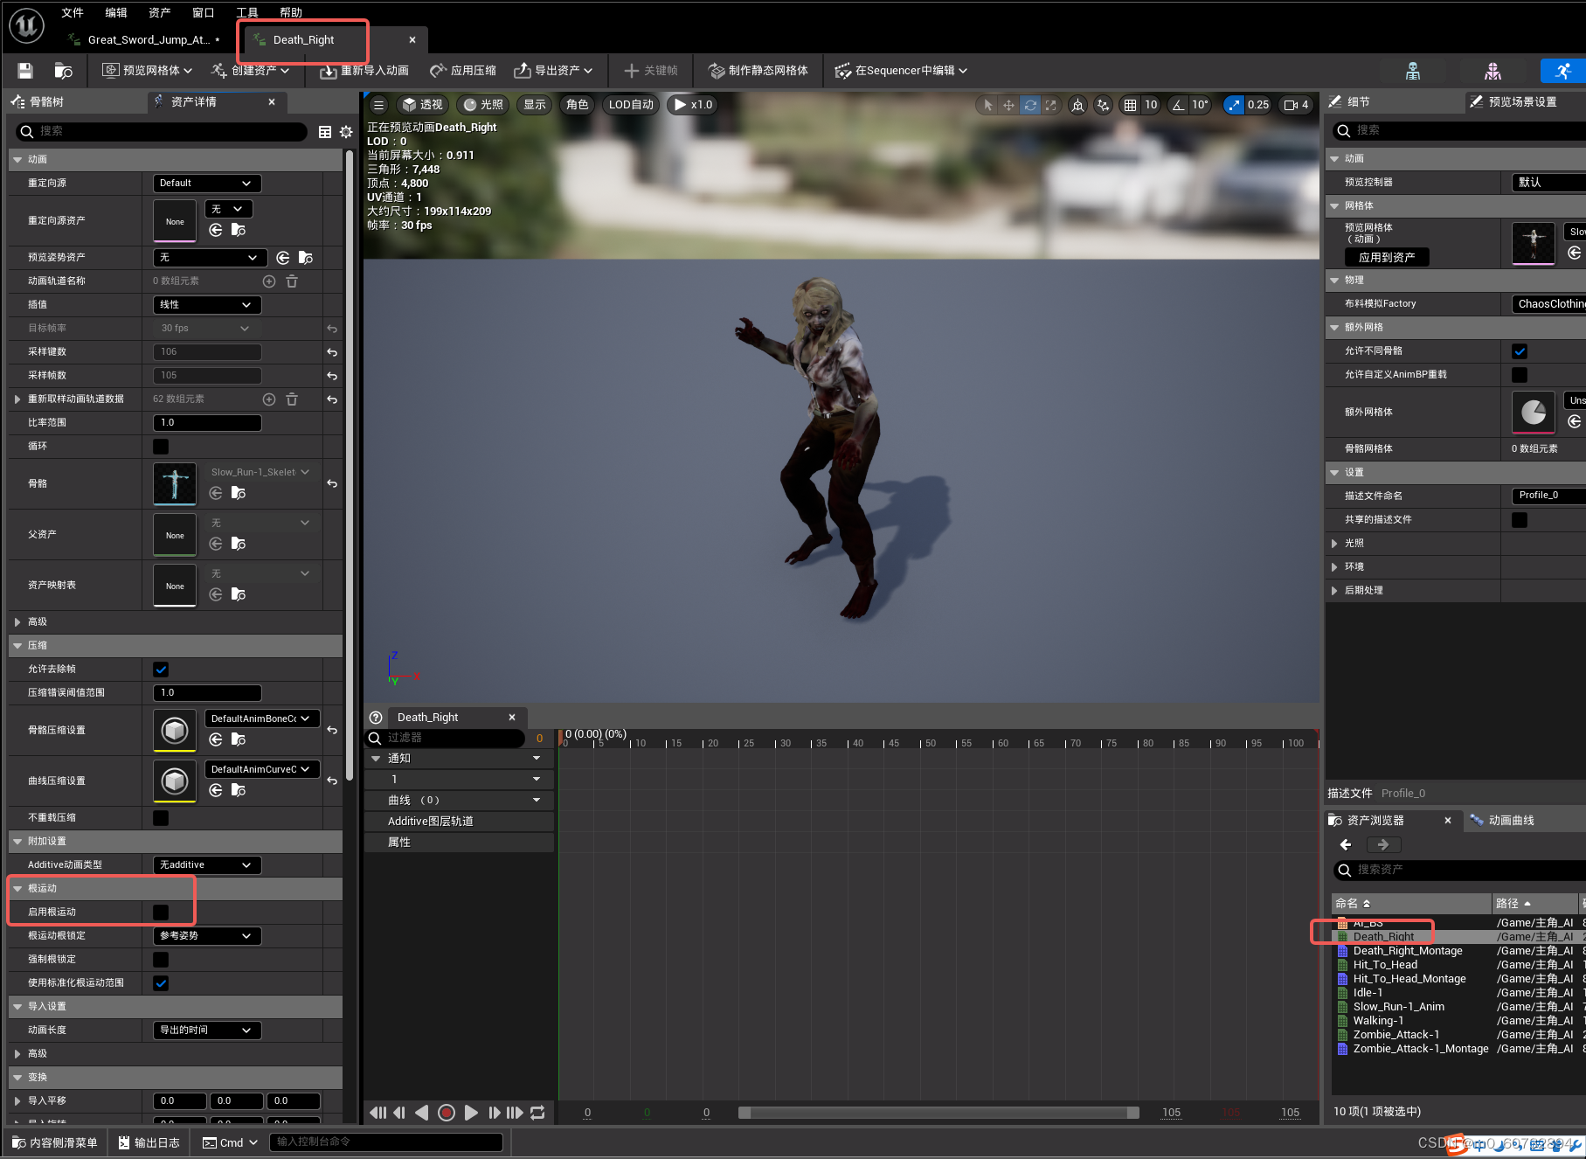Toggle the do not recompress checkbox
This screenshot has width=1586, height=1159.
[x=161, y=818]
